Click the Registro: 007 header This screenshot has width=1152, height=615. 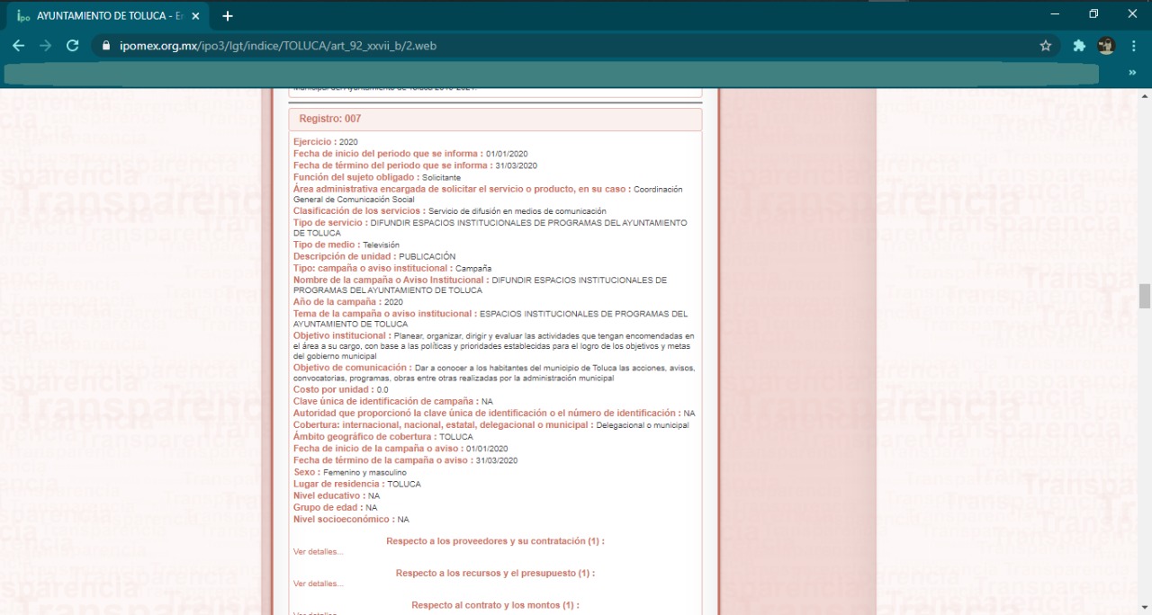click(495, 119)
